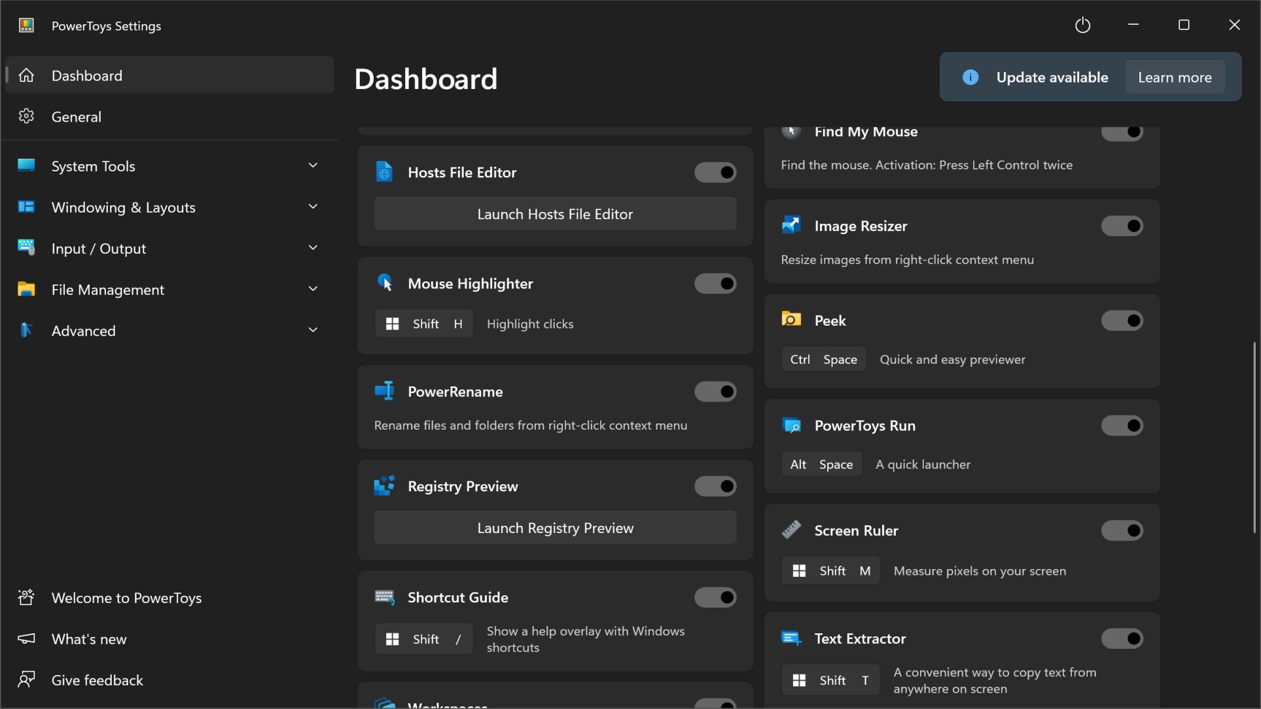Toggle the Hosts File Editor switch
The height and width of the screenshot is (709, 1261).
715,172
